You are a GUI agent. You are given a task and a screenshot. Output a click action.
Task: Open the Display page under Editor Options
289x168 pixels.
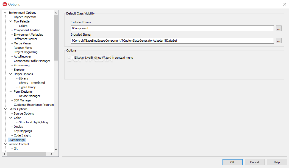pyautogui.click(x=18, y=127)
